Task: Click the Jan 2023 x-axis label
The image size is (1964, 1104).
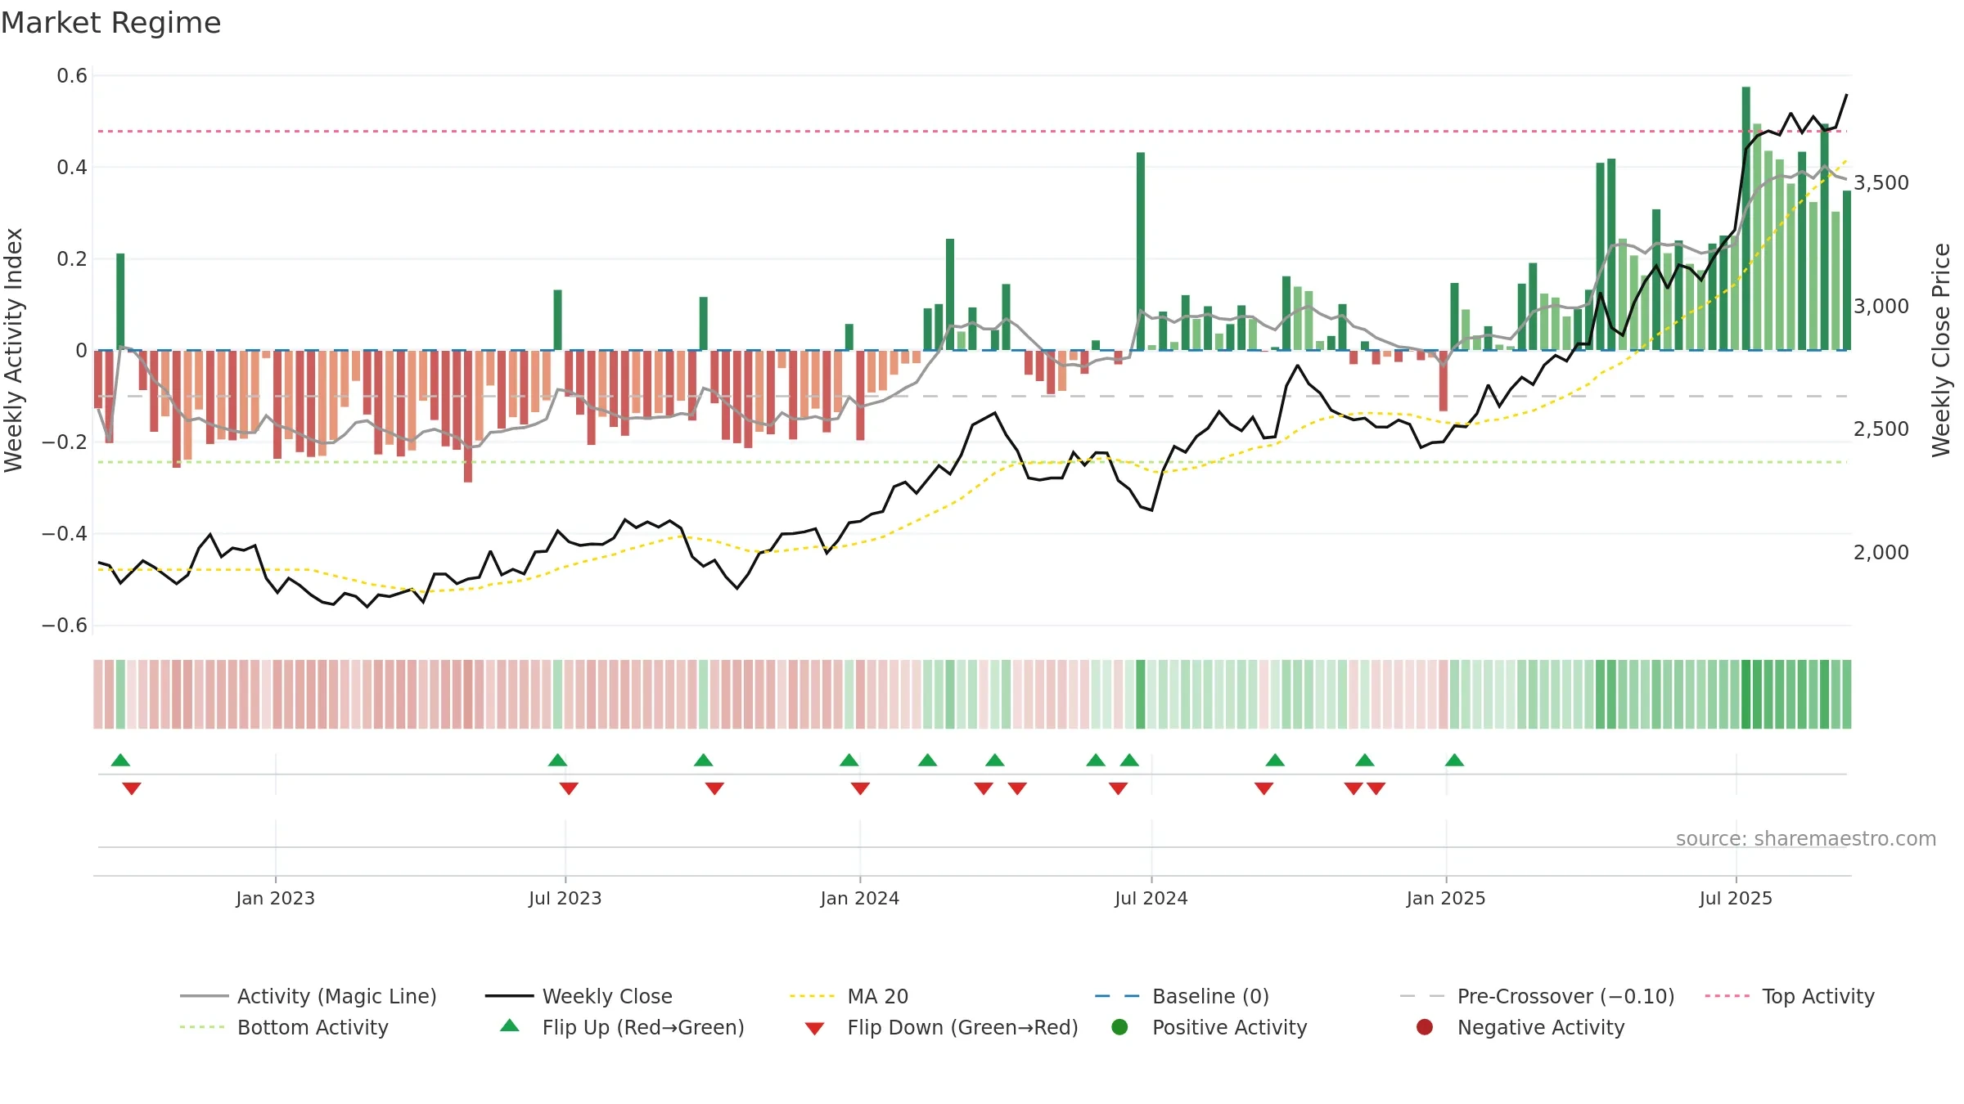Action: coord(275,898)
